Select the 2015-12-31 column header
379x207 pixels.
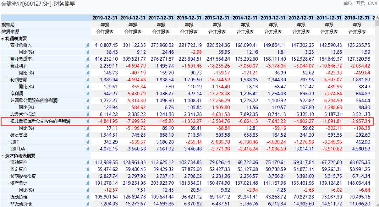click(x=217, y=18)
